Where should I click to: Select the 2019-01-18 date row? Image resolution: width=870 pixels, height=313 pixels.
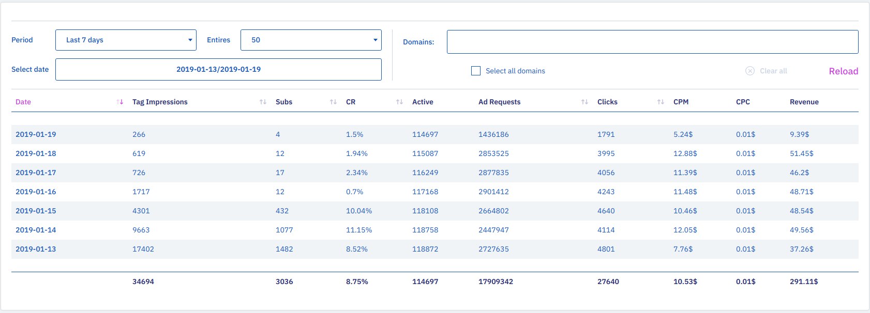click(435, 153)
